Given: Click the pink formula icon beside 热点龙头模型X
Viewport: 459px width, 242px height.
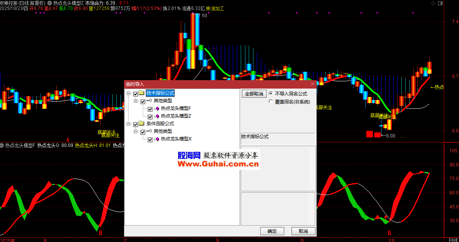Looking at the screenshot, I should click(x=157, y=140).
